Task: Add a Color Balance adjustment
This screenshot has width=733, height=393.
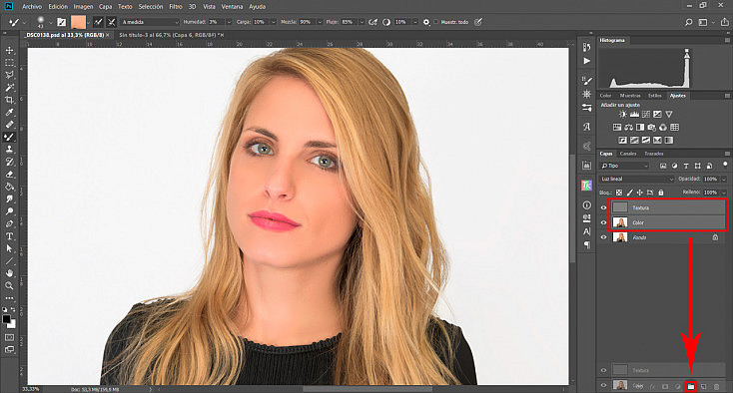Action: (x=629, y=127)
